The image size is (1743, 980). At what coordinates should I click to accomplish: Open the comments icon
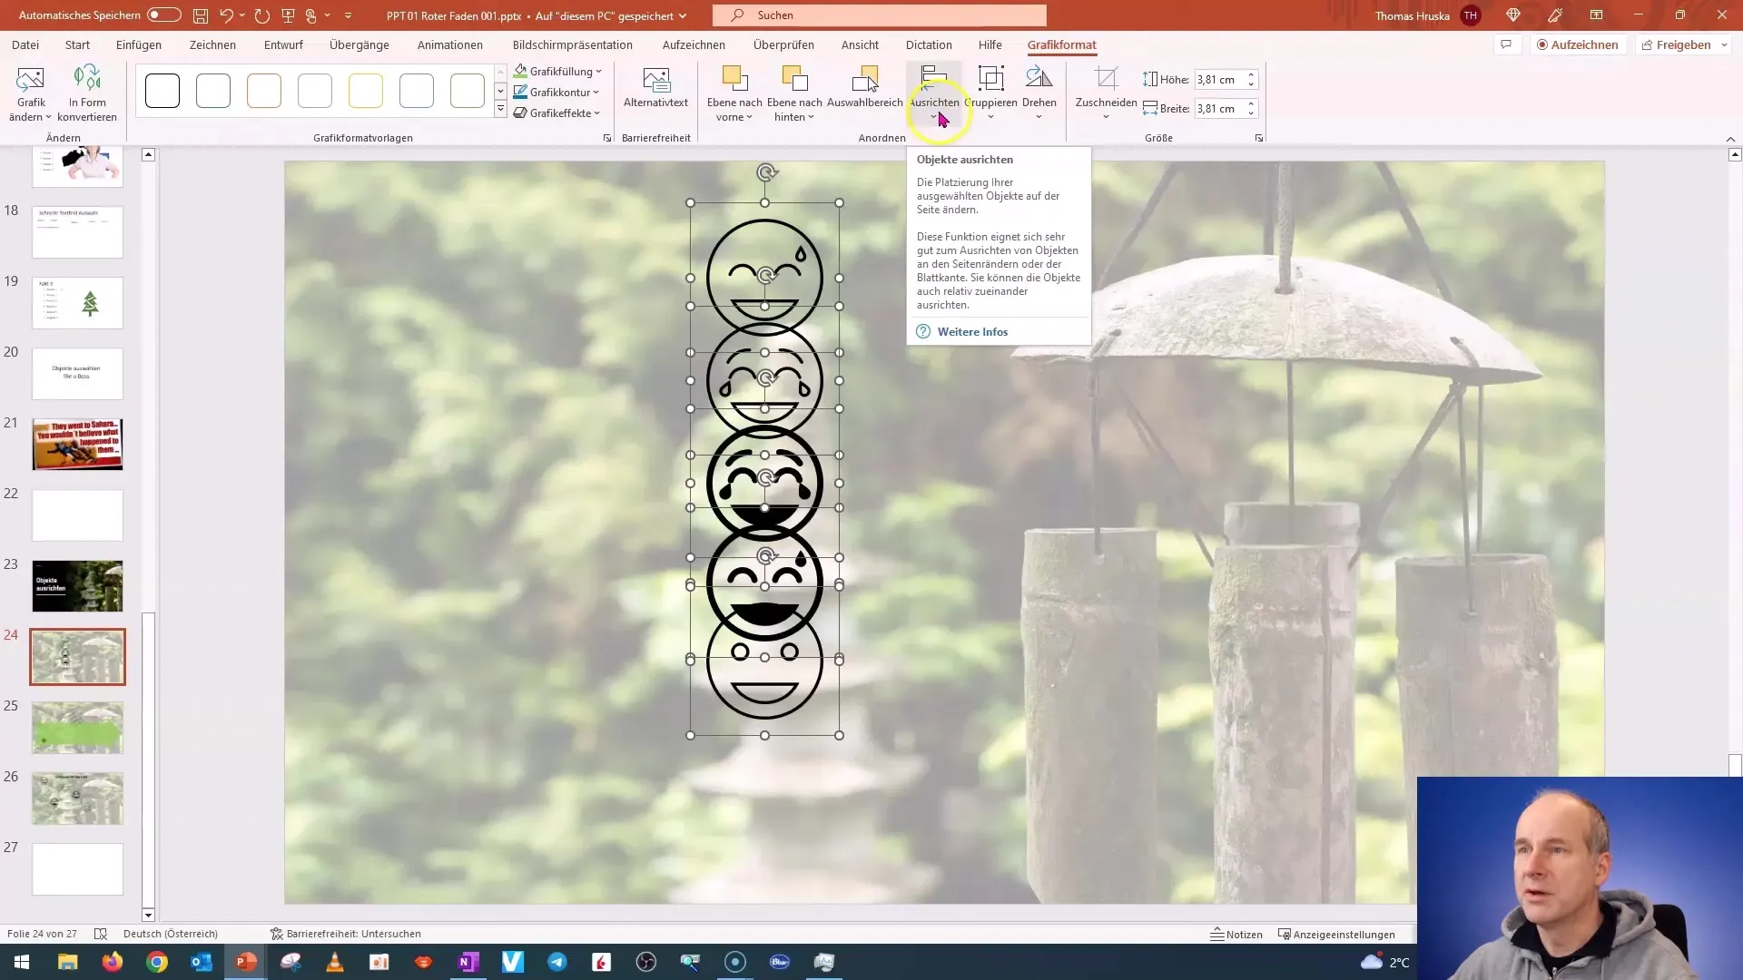pos(1506,44)
